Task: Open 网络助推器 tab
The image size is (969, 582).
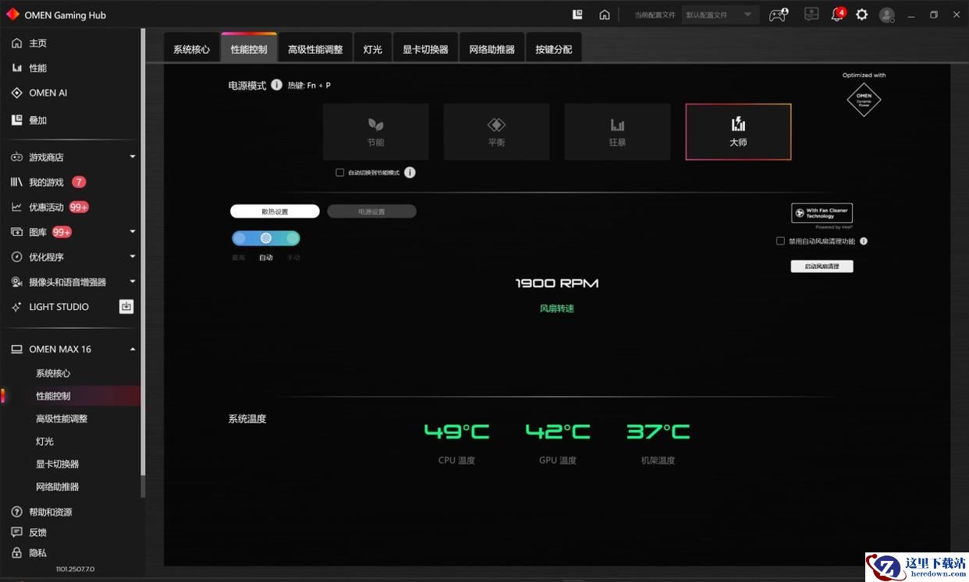Action: [x=492, y=48]
